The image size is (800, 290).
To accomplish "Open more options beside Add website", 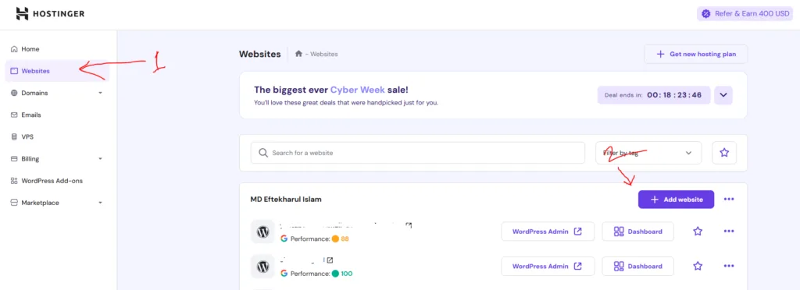I will (729, 200).
